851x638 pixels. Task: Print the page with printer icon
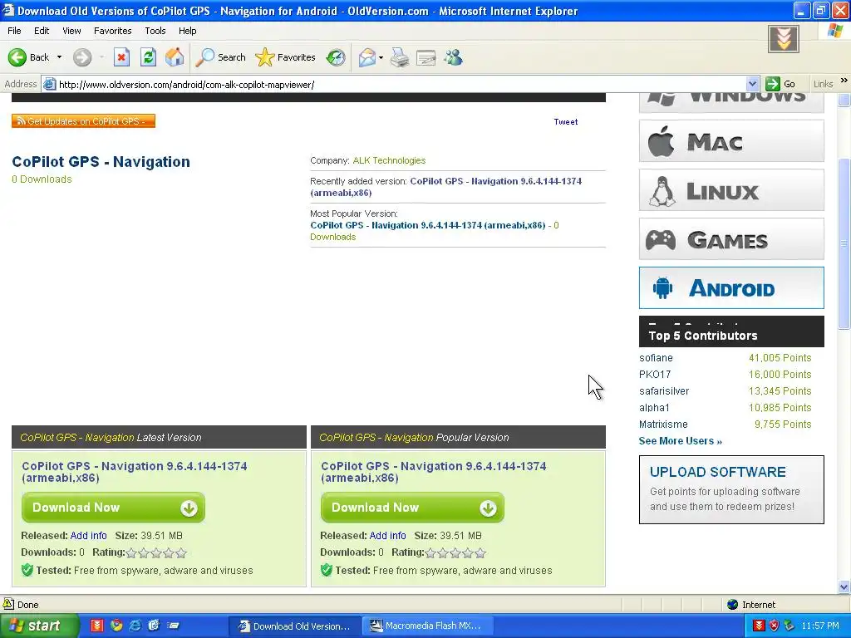pos(400,57)
